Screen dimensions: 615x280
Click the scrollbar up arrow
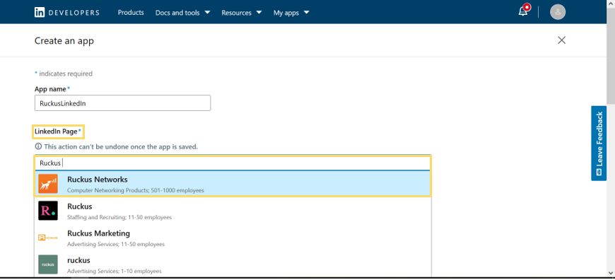point(611,4)
